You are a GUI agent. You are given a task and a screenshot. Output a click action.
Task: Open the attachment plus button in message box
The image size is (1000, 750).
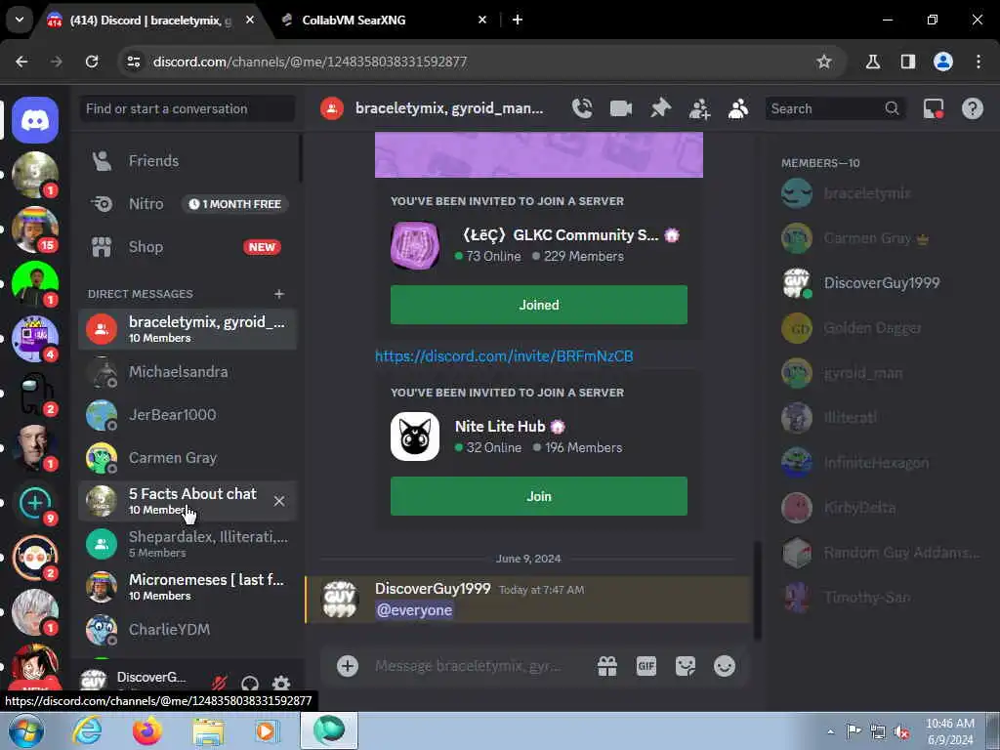click(x=348, y=666)
